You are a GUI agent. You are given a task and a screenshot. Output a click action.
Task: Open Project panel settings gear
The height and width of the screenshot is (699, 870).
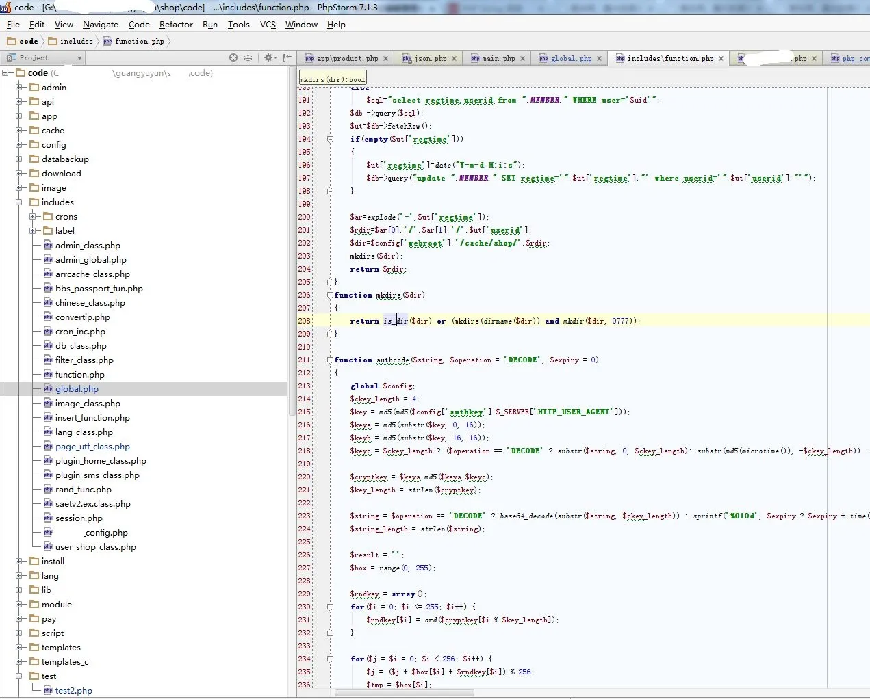click(x=268, y=58)
